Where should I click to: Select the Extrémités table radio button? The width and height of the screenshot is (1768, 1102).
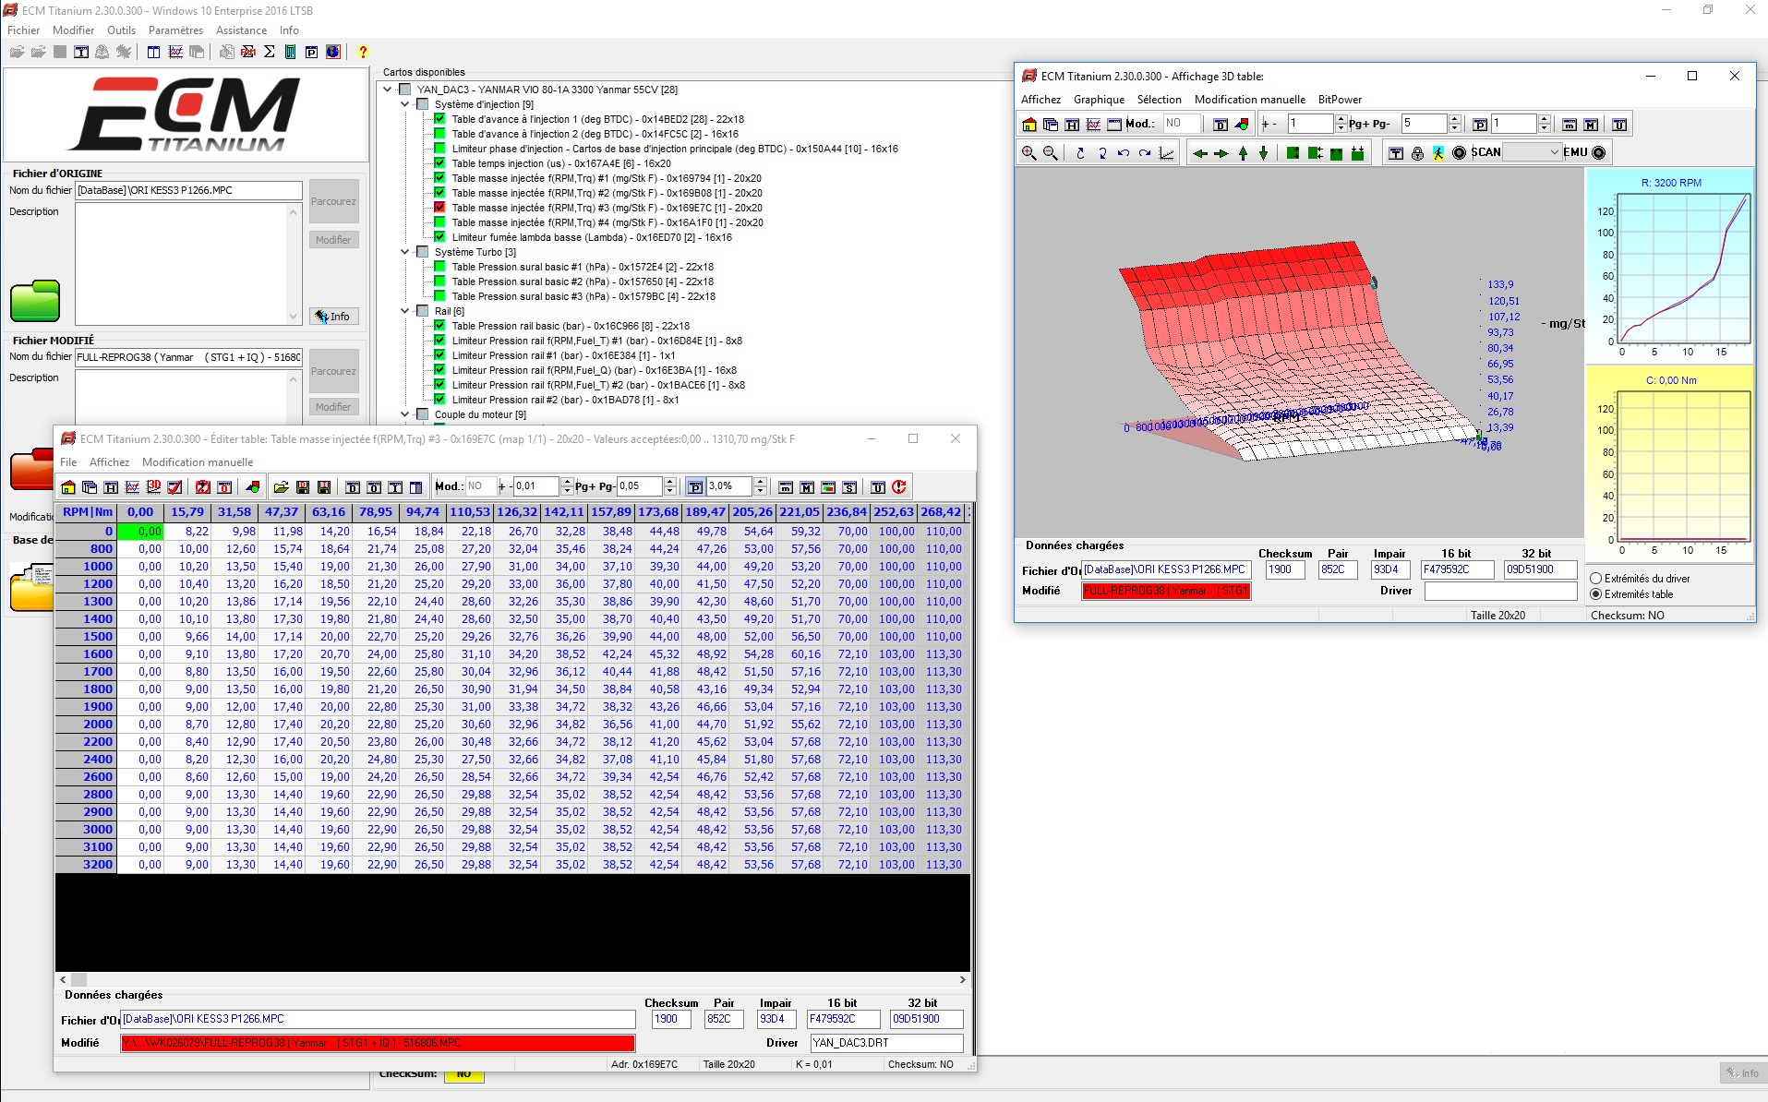[1595, 594]
